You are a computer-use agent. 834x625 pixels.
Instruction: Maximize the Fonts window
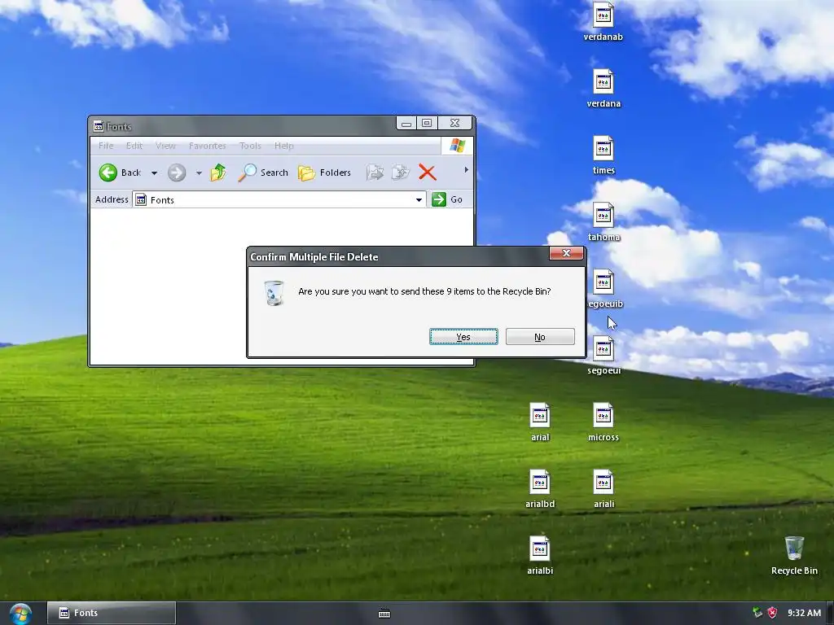click(427, 124)
